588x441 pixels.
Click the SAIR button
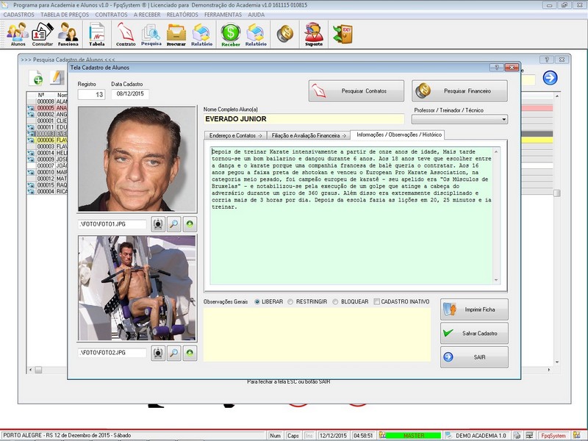click(474, 357)
